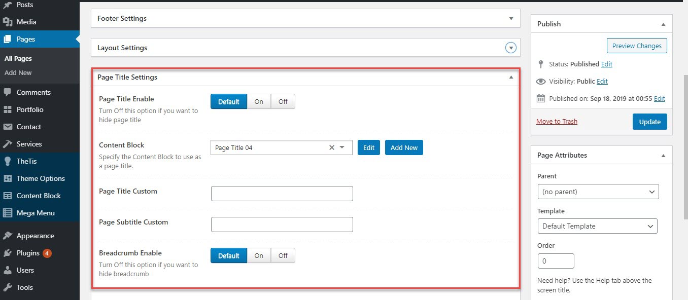Open the Content Block Page Title 04 dropdown
Screen dimensions: 688x300
click(x=282, y=147)
